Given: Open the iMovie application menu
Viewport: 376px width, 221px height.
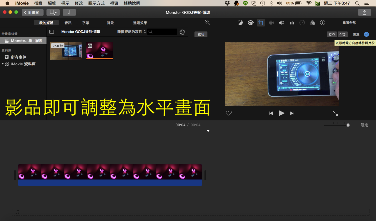Looking at the screenshot, I should (22, 3).
